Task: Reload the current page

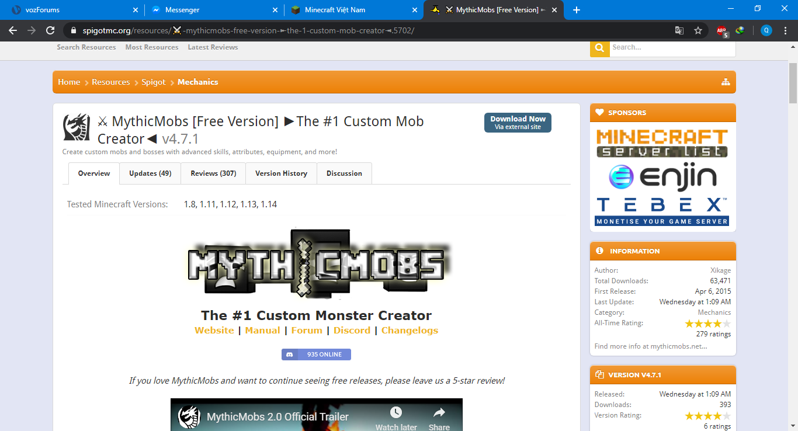Action: pos(50,30)
